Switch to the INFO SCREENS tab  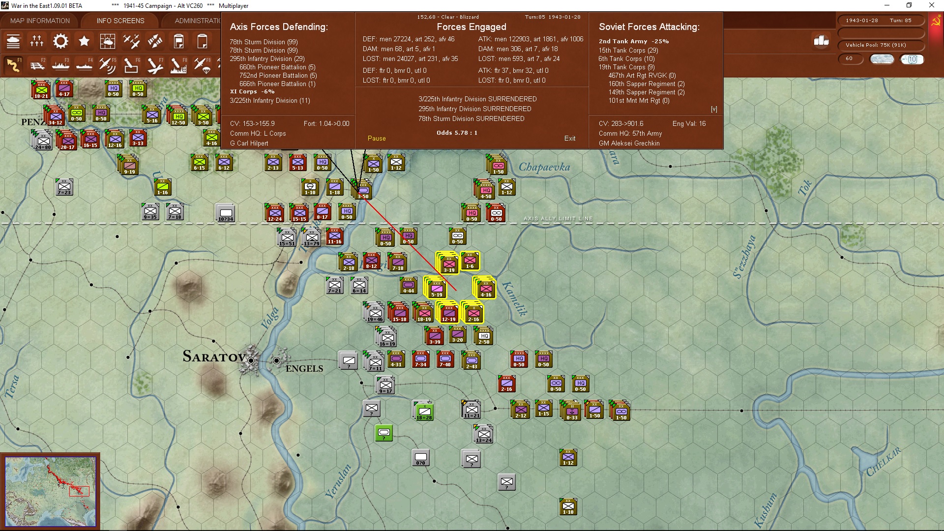point(120,21)
